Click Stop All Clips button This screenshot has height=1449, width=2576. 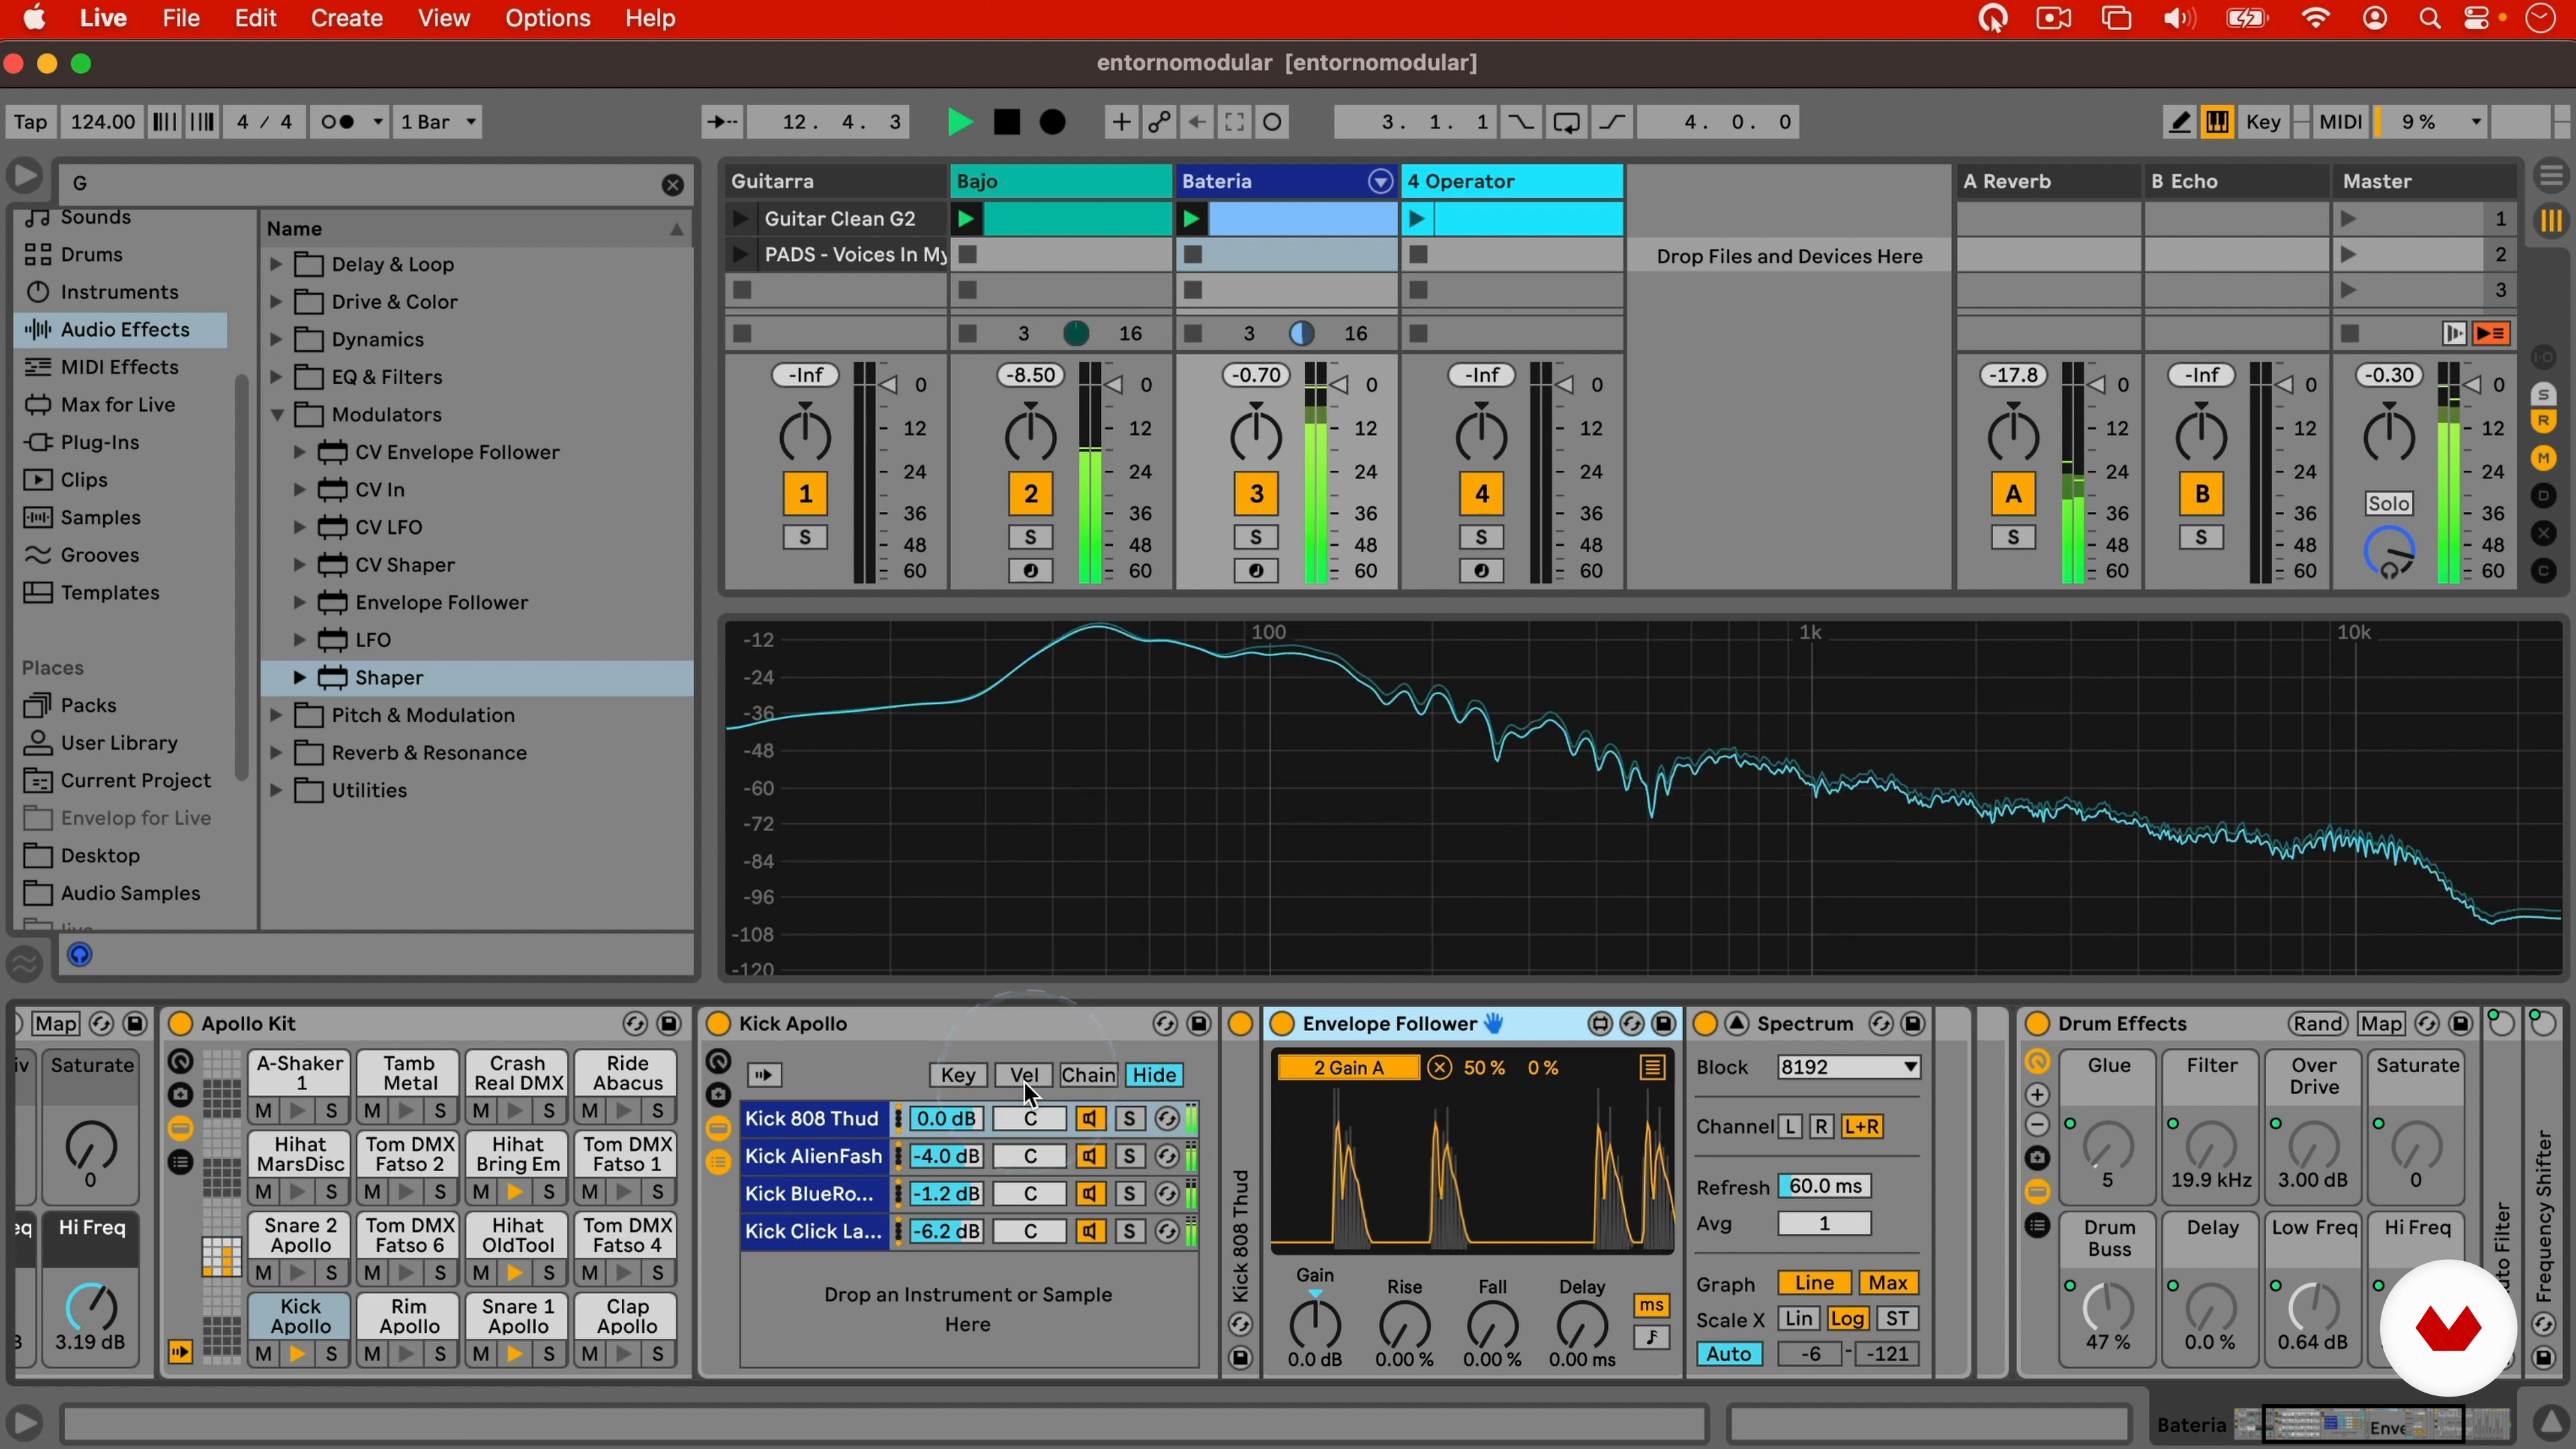pos(2351,333)
